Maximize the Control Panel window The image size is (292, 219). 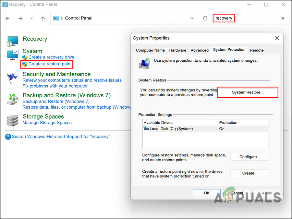point(266,5)
